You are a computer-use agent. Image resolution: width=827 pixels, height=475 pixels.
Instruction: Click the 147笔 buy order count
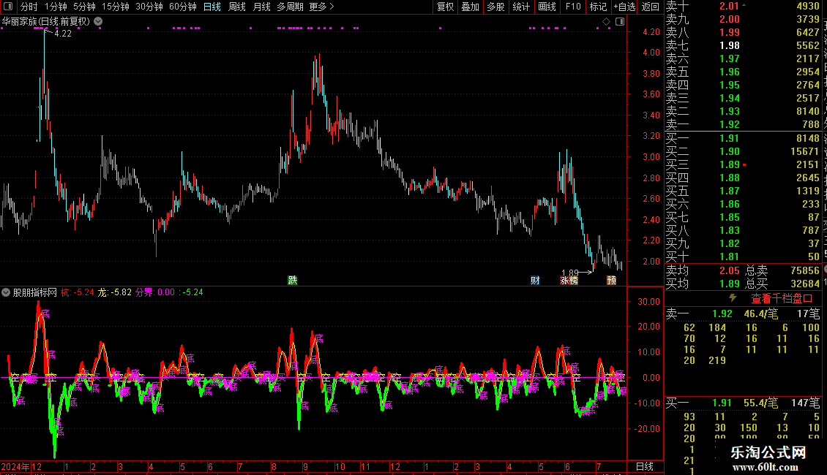pos(806,403)
